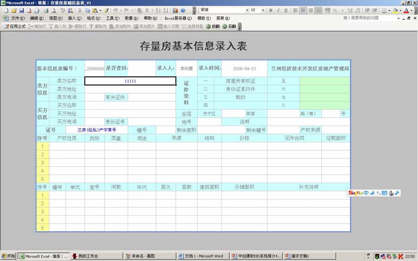418x261 pixels.
Task: Click the Save icon in the toolbar
Action: tap(21, 10)
